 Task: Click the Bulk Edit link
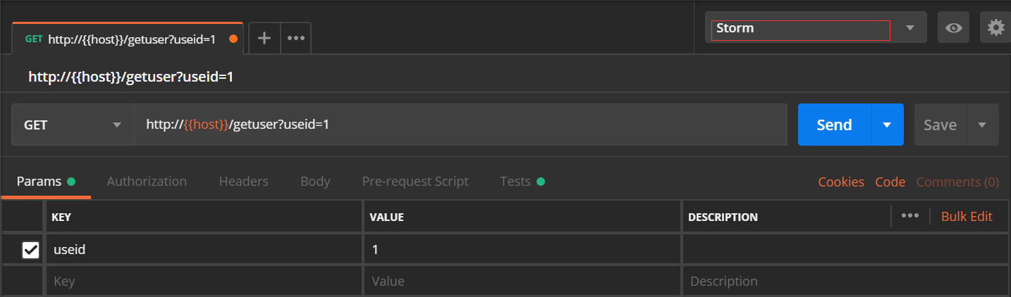click(967, 216)
